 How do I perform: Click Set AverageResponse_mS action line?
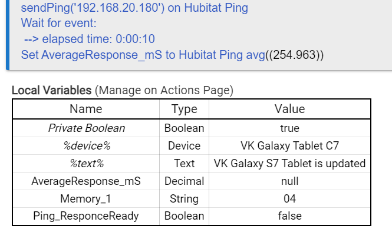click(172, 55)
